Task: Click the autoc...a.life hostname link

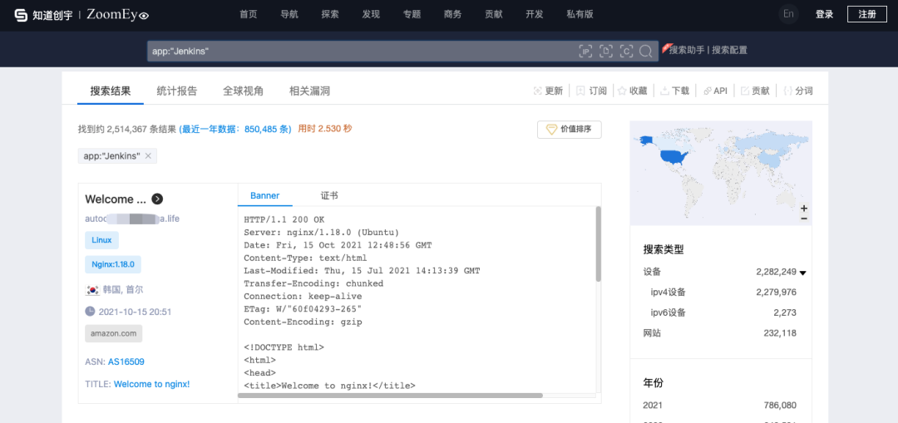Action: pos(132,219)
